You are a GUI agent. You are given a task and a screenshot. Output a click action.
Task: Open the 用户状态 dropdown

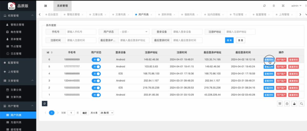pyautogui.click(x=134, y=32)
